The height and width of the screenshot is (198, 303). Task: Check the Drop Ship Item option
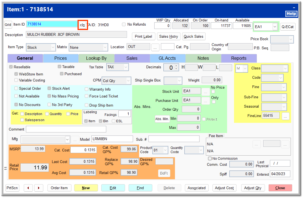coord(87,105)
